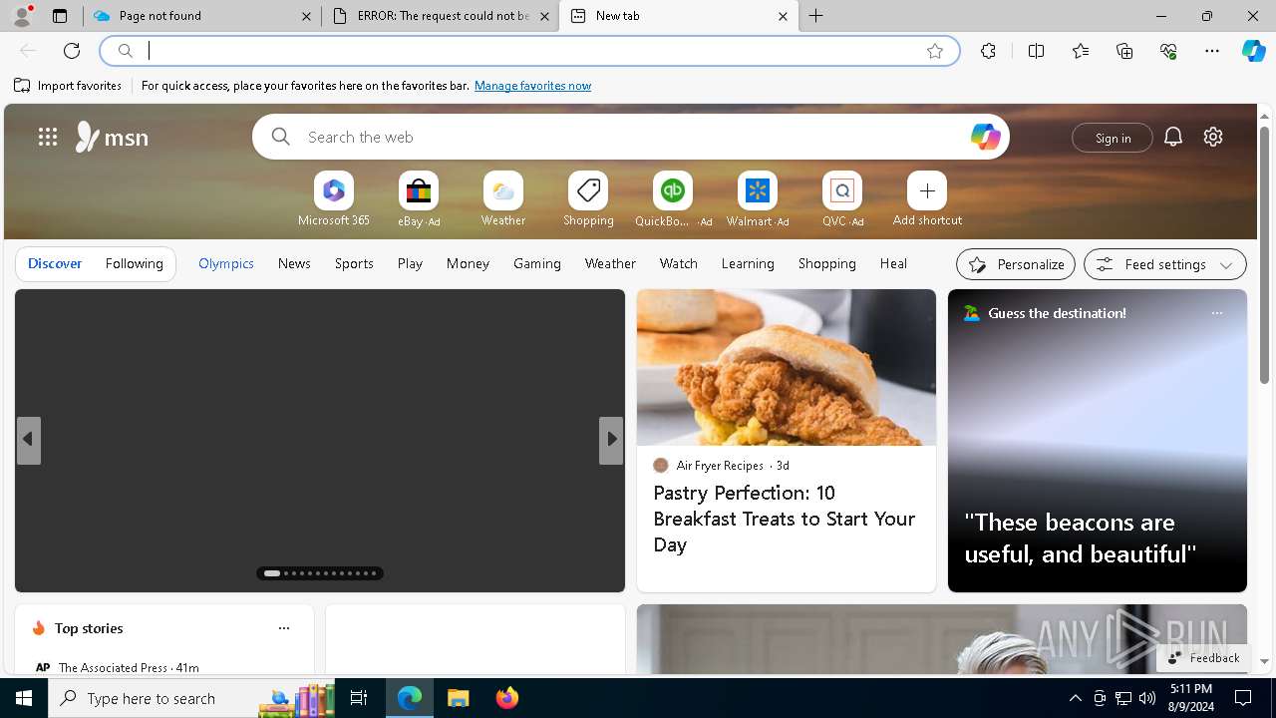The image size is (1276, 718).
Task: Open the Feedback button
Action: pyautogui.click(x=1203, y=657)
